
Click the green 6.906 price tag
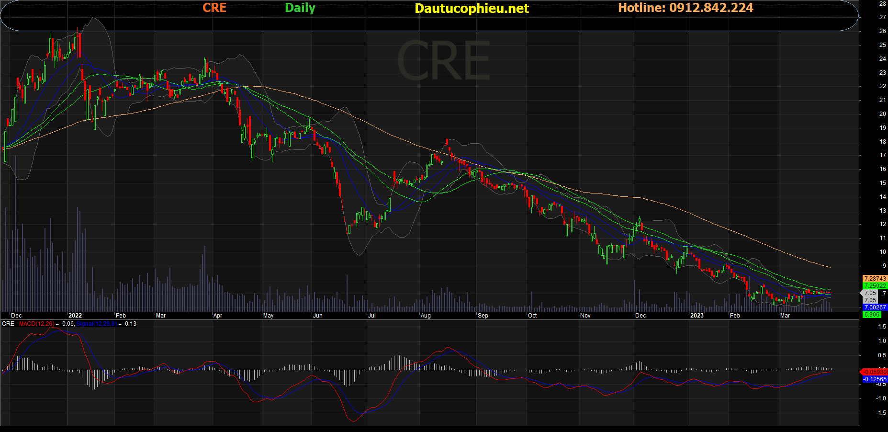tap(872, 315)
